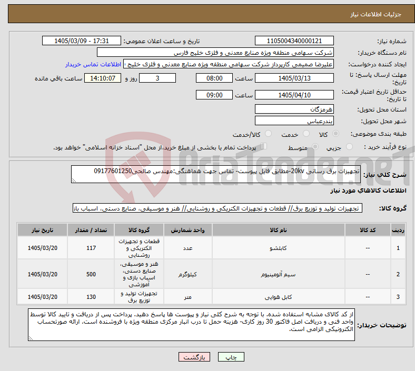Click the چاپ print button

point(231,357)
